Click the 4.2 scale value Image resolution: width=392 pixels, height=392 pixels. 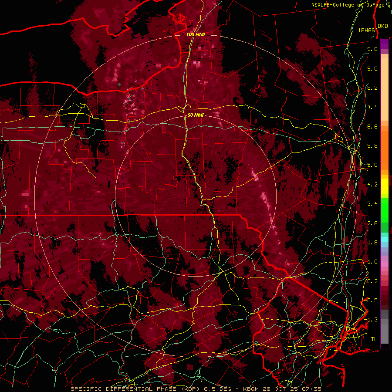[372, 185]
